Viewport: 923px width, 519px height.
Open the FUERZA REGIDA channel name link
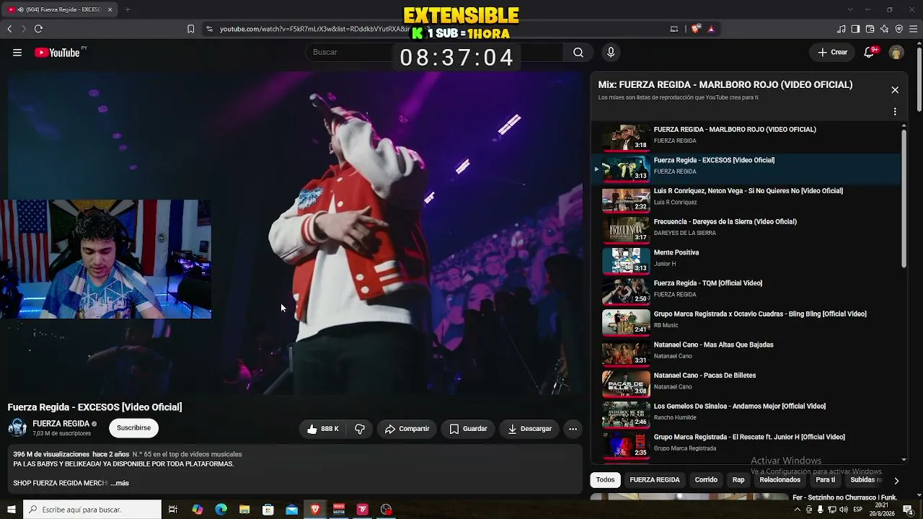pyautogui.click(x=61, y=424)
